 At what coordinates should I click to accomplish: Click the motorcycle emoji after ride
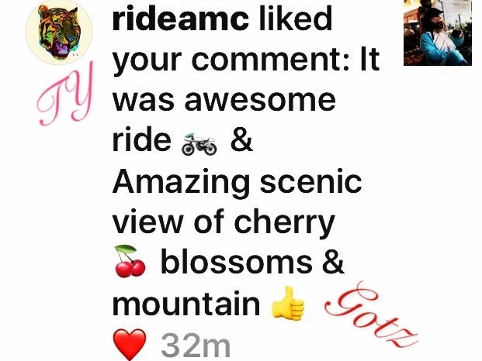[199, 144]
